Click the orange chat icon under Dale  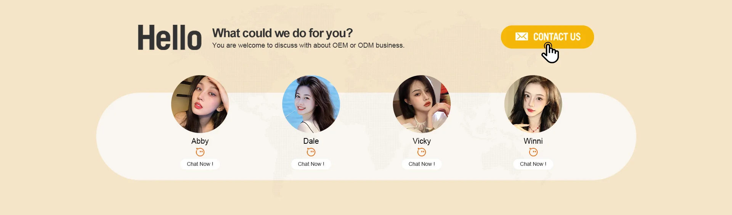pos(311,152)
